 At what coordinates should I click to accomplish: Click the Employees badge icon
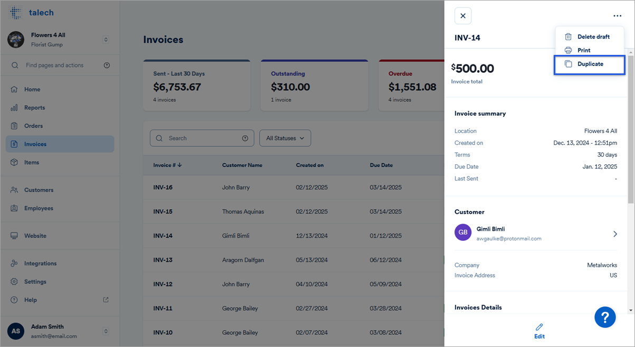pyautogui.click(x=14, y=208)
